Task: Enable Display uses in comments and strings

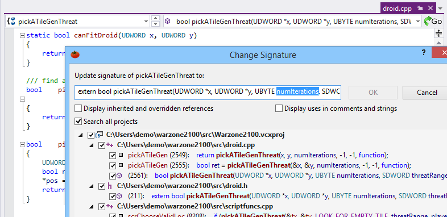Action: [279, 108]
